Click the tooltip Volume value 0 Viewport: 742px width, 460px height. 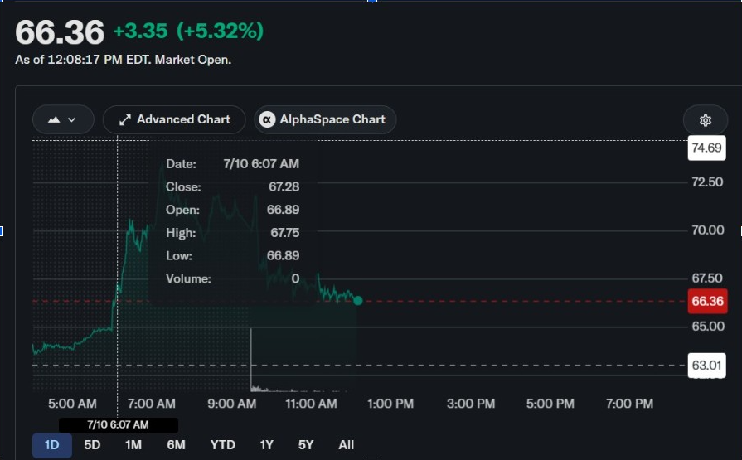[x=295, y=278]
